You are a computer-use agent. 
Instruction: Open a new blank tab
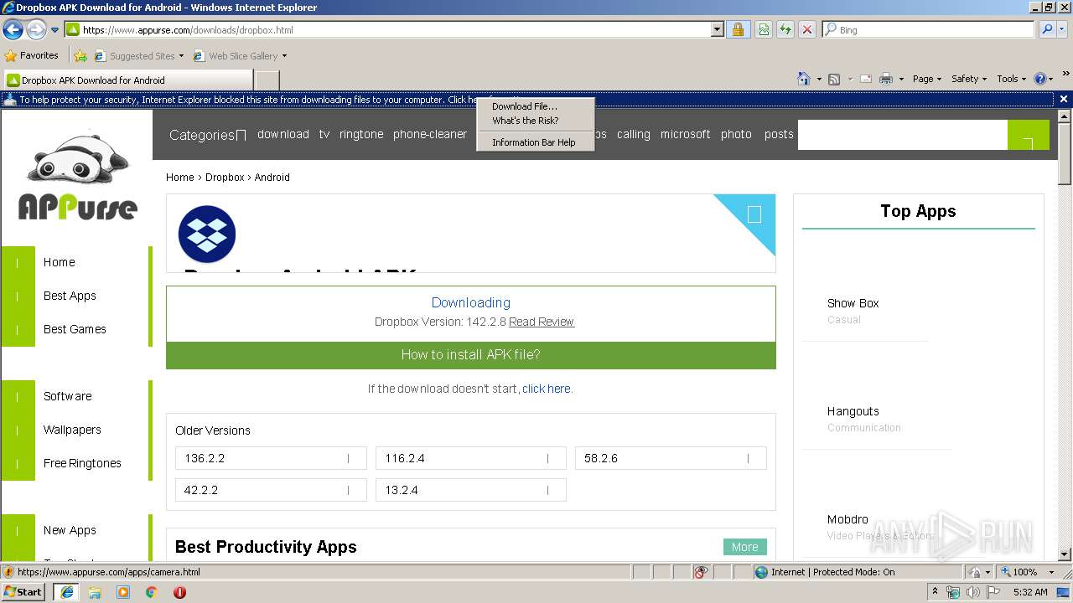pyautogui.click(x=267, y=80)
